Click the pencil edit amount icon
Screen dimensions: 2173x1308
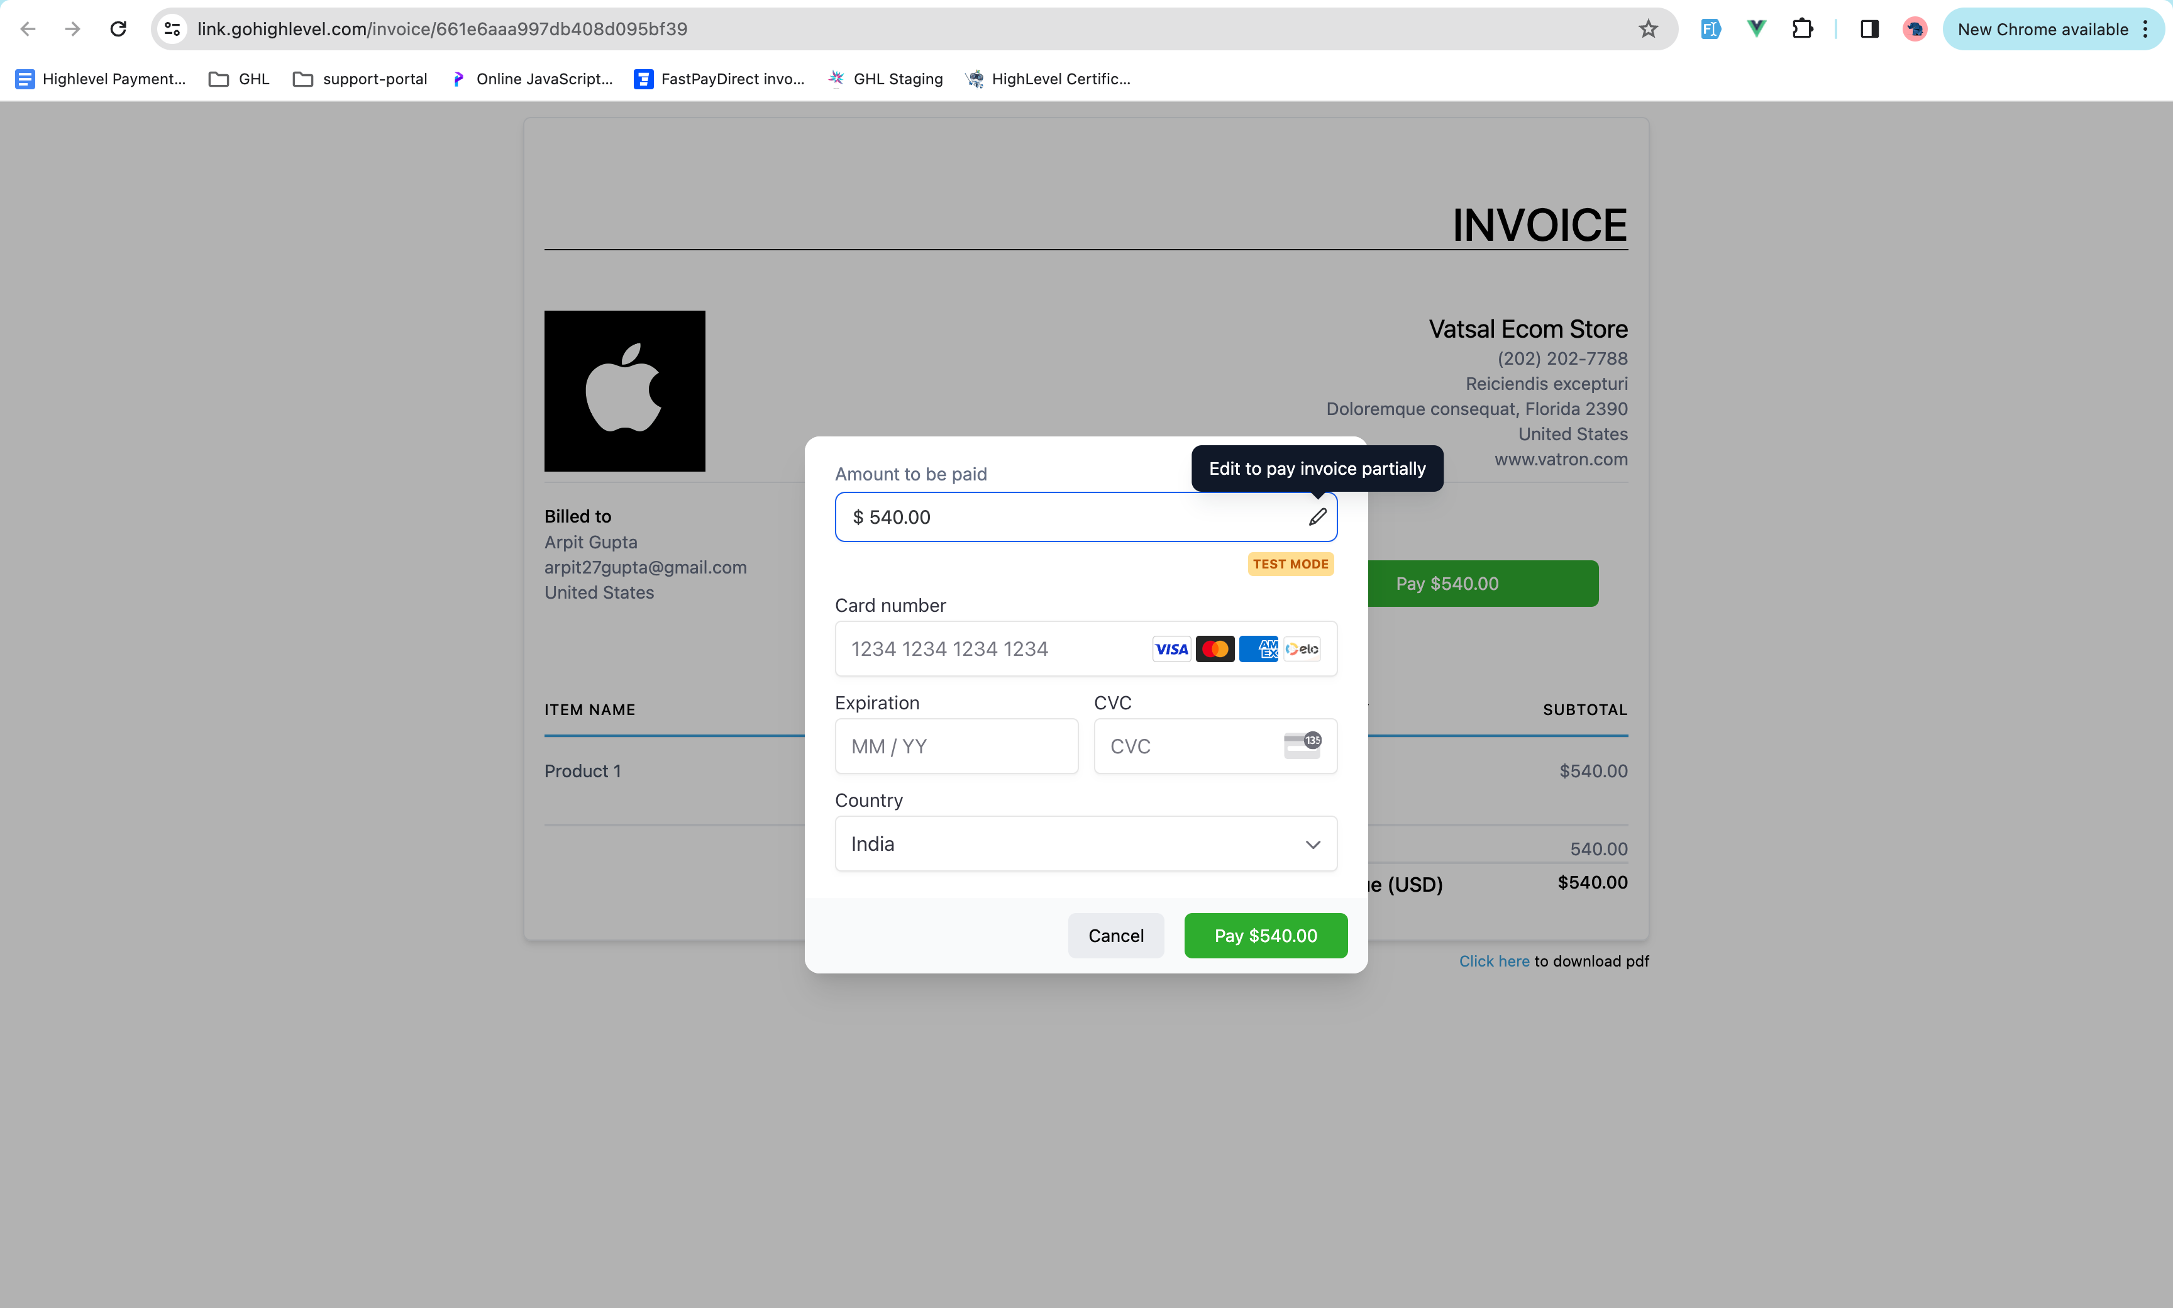coord(1317,518)
